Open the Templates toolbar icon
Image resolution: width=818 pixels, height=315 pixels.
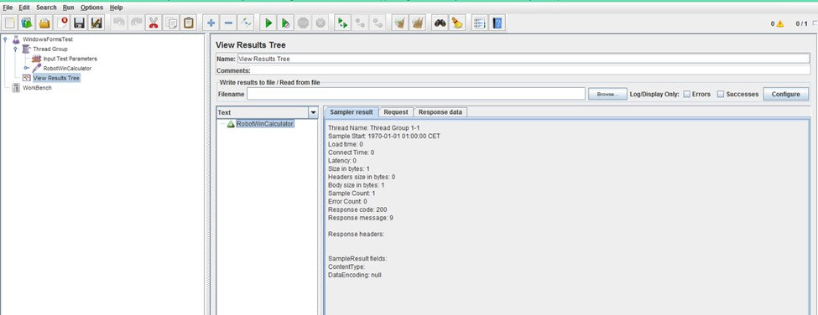click(x=27, y=23)
